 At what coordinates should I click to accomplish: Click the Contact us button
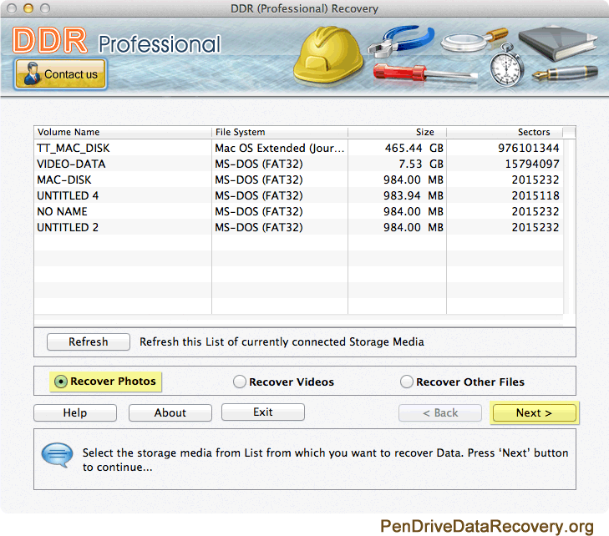click(x=61, y=73)
